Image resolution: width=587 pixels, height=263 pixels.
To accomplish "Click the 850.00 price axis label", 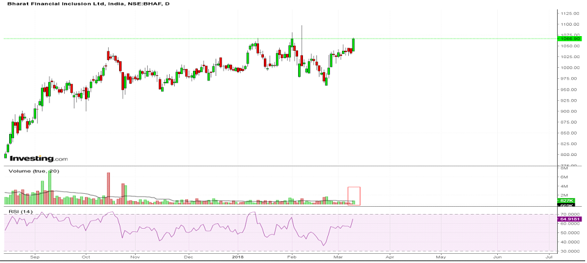I will [x=570, y=133].
